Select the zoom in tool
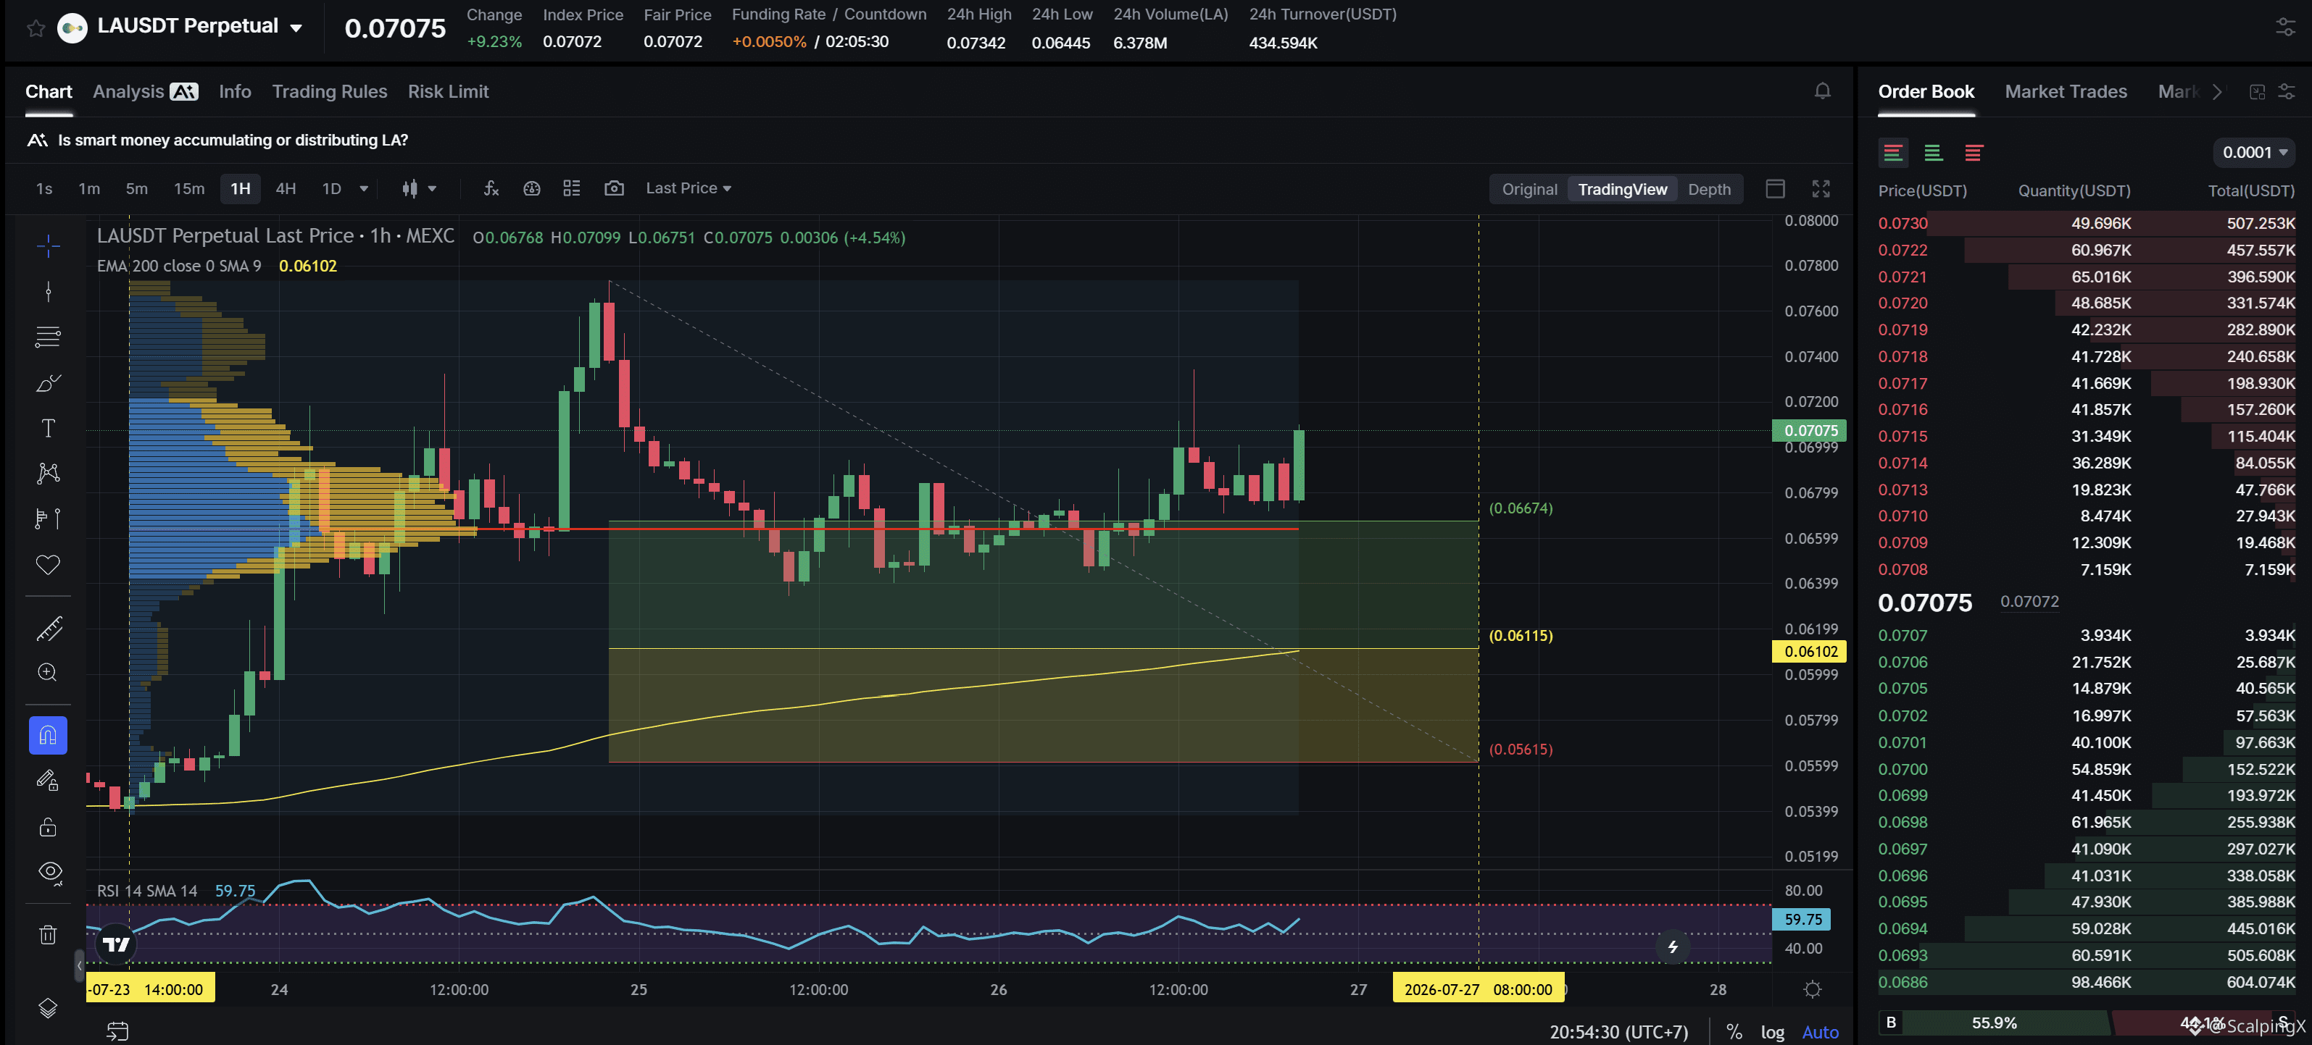The image size is (2312, 1045). 49,673
